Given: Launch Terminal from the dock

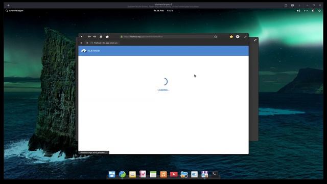Looking at the screenshot, I should coord(215,174).
